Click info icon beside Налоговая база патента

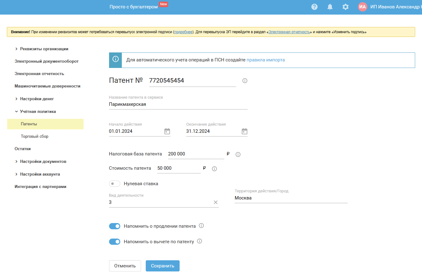[238, 154]
